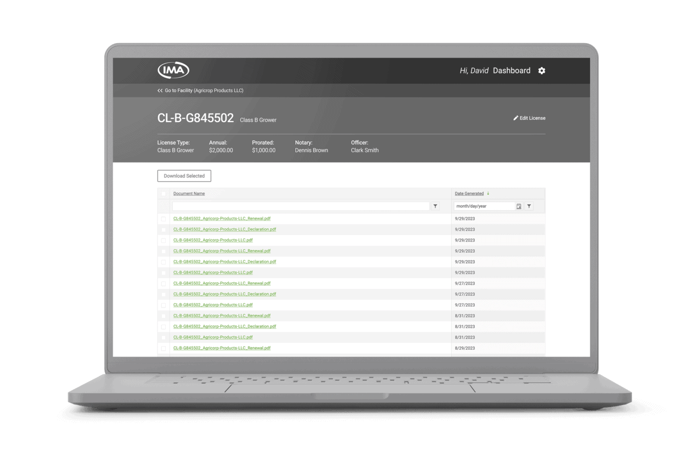Image resolution: width=685 pixels, height=451 pixels.
Task: Open the settings gear icon
Action: pos(542,71)
